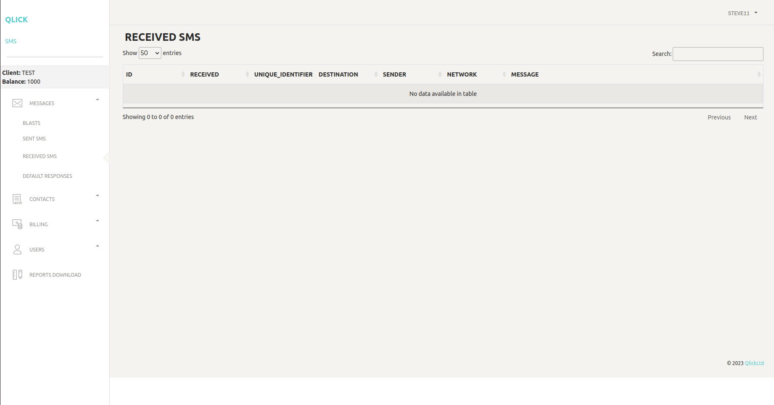Sort by Received column arrows
774x405 pixels.
[x=247, y=74]
